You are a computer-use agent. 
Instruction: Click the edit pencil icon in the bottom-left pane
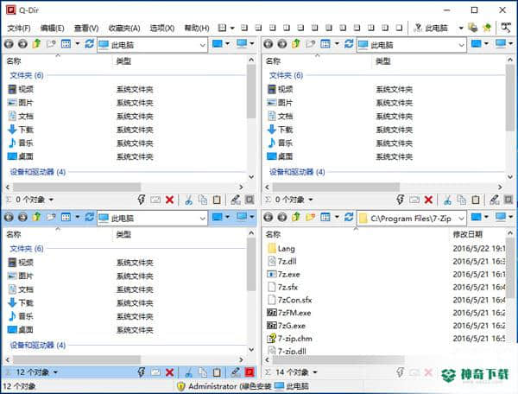(236, 372)
